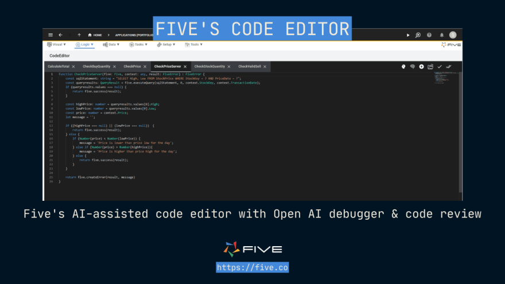Open the https://five.co link
The width and height of the screenshot is (505, 284).
(x=252, y=267)
